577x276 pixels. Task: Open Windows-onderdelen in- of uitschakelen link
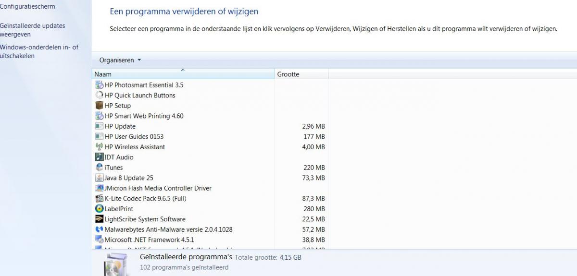(x=39, y=51)
